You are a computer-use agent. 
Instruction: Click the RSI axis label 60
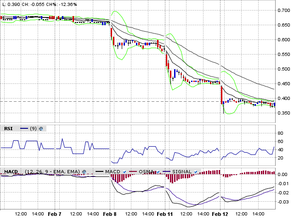(x=280, y=142)
